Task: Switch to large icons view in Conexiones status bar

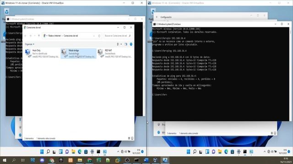Action: pyautogui.click(x=132, y=138)
